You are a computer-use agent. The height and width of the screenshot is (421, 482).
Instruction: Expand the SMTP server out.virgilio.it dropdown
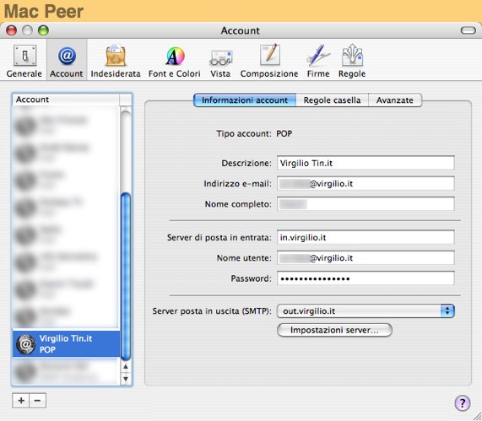click(366, 311)
